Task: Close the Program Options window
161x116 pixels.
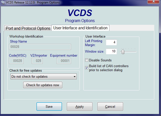Action: coord(154,2)
